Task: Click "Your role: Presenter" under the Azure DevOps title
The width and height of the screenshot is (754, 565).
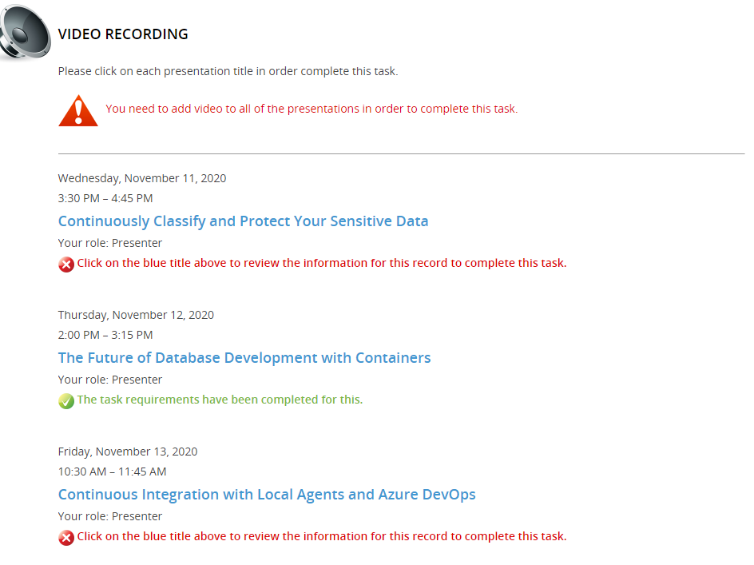Action: click(110, 516)
